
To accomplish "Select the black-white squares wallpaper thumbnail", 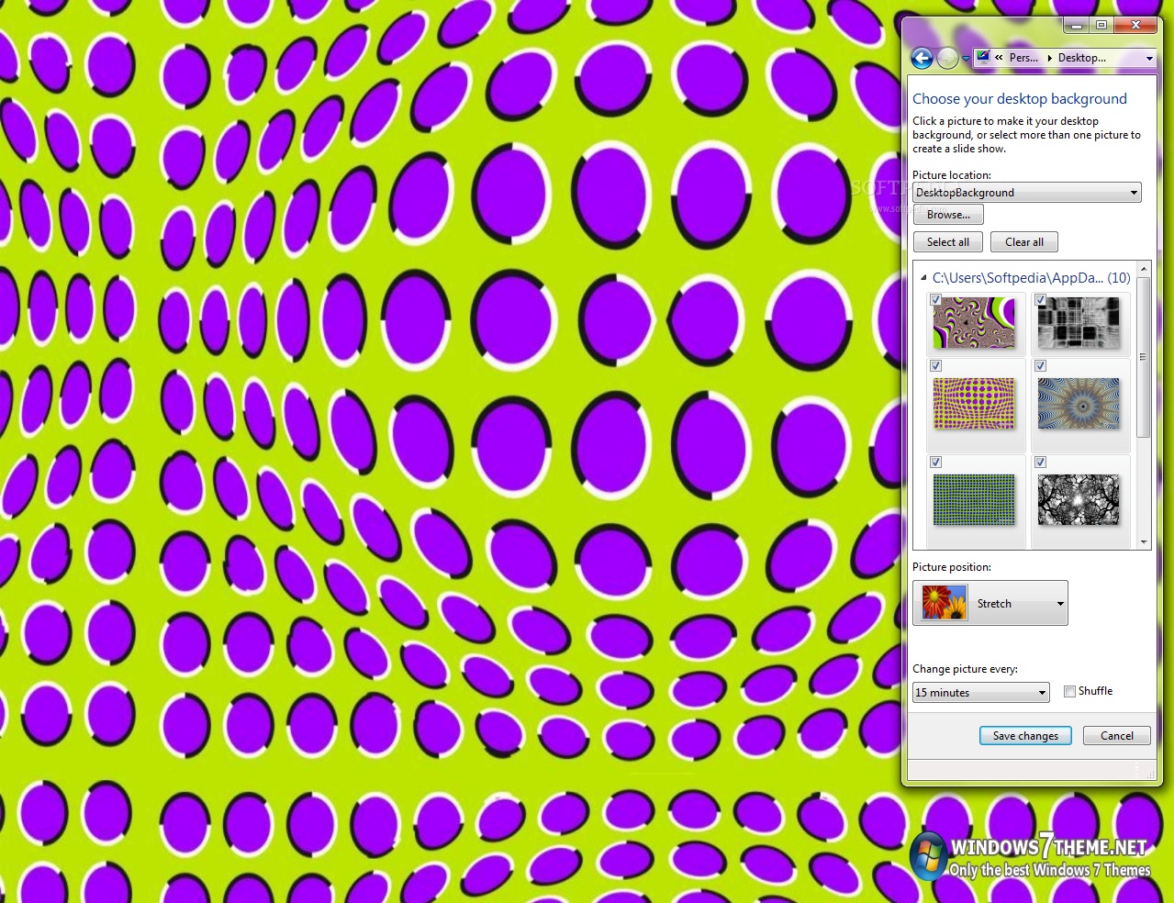I will point(1079,323).
